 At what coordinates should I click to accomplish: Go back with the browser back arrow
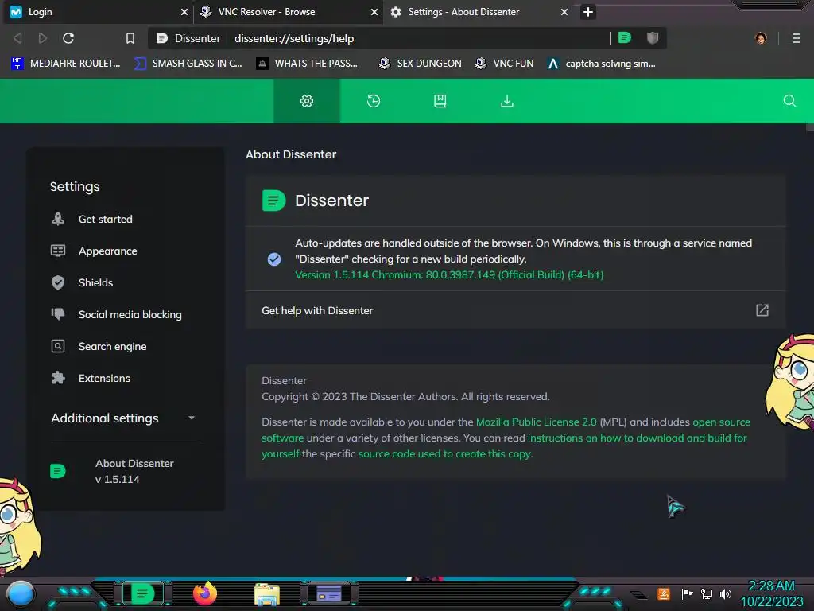click(x=17, y=38)
